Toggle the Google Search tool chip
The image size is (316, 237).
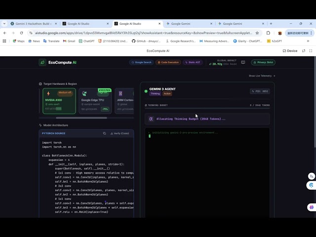(141, 63)
